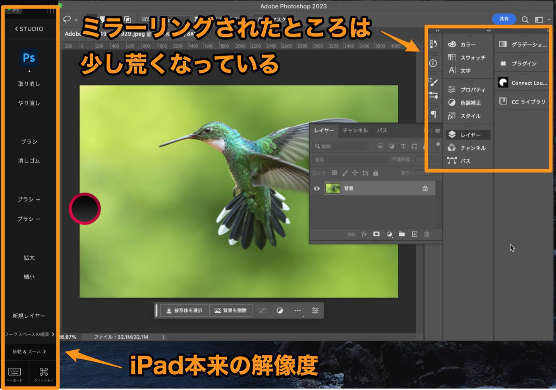Click the 共有 share button
Viewport: 556px width, 390px height.
(x=504, y=19)
